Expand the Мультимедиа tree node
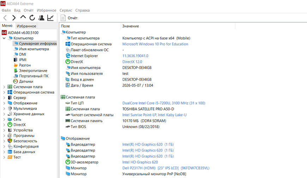Screen dimensions: 307x178 [x=4, y=108]
